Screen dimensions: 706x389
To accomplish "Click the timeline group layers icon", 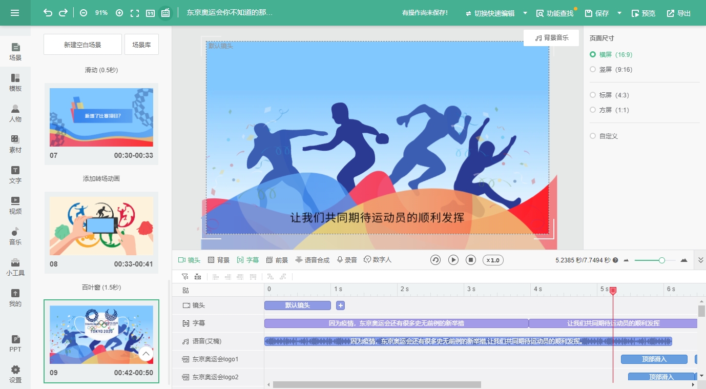I will coord(198,277).
